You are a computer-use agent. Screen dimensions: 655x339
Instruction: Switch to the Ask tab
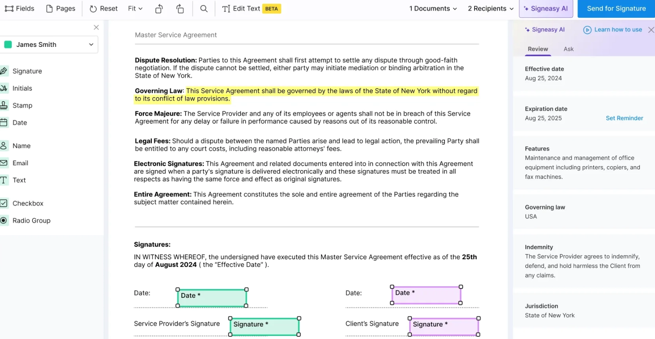568,49
